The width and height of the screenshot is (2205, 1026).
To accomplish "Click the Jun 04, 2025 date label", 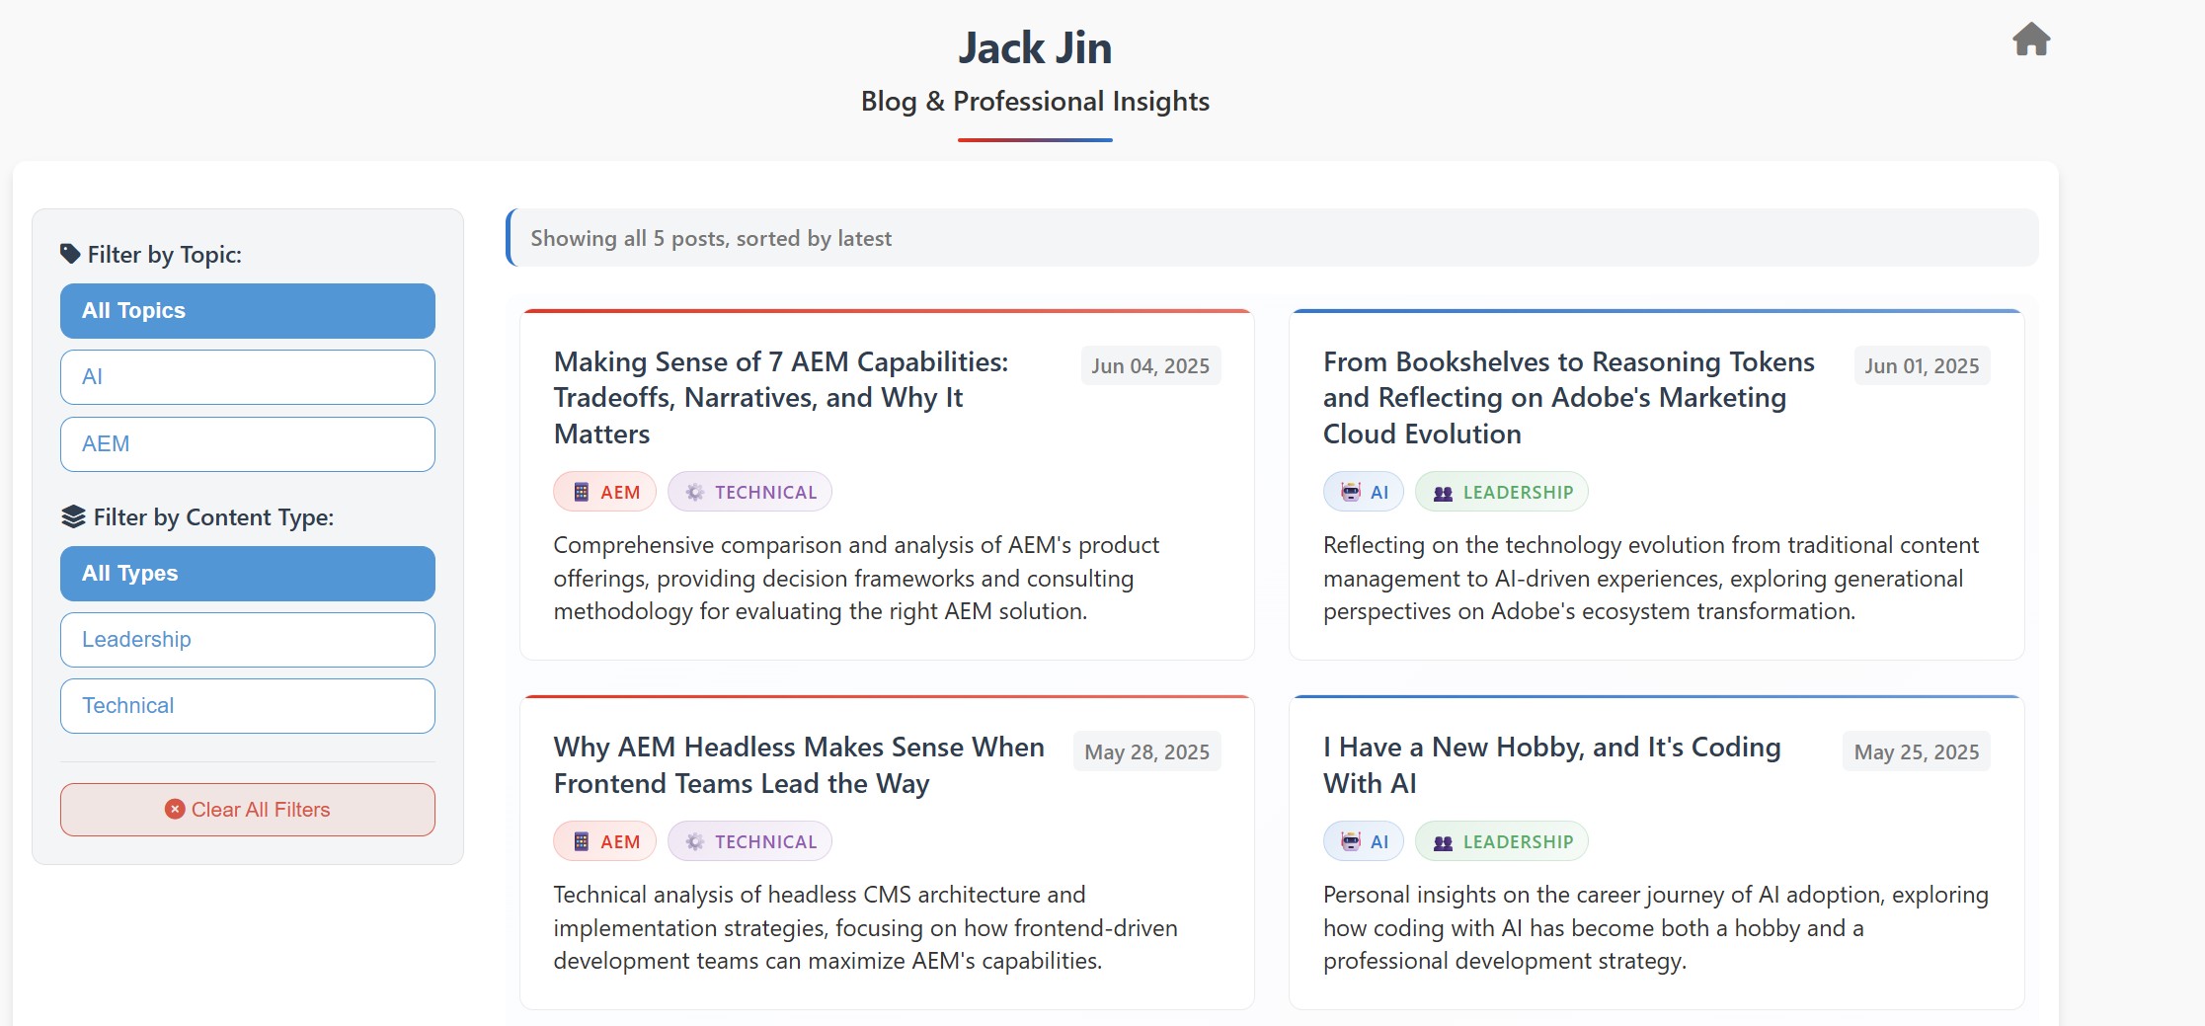I will pyautogui.click(x=1149, y=365).
